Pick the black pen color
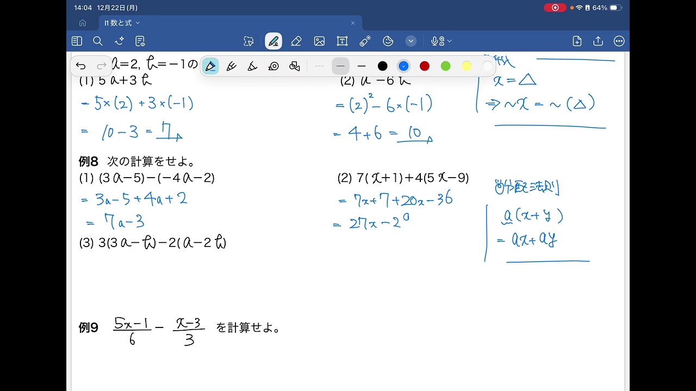 (383, 66)
